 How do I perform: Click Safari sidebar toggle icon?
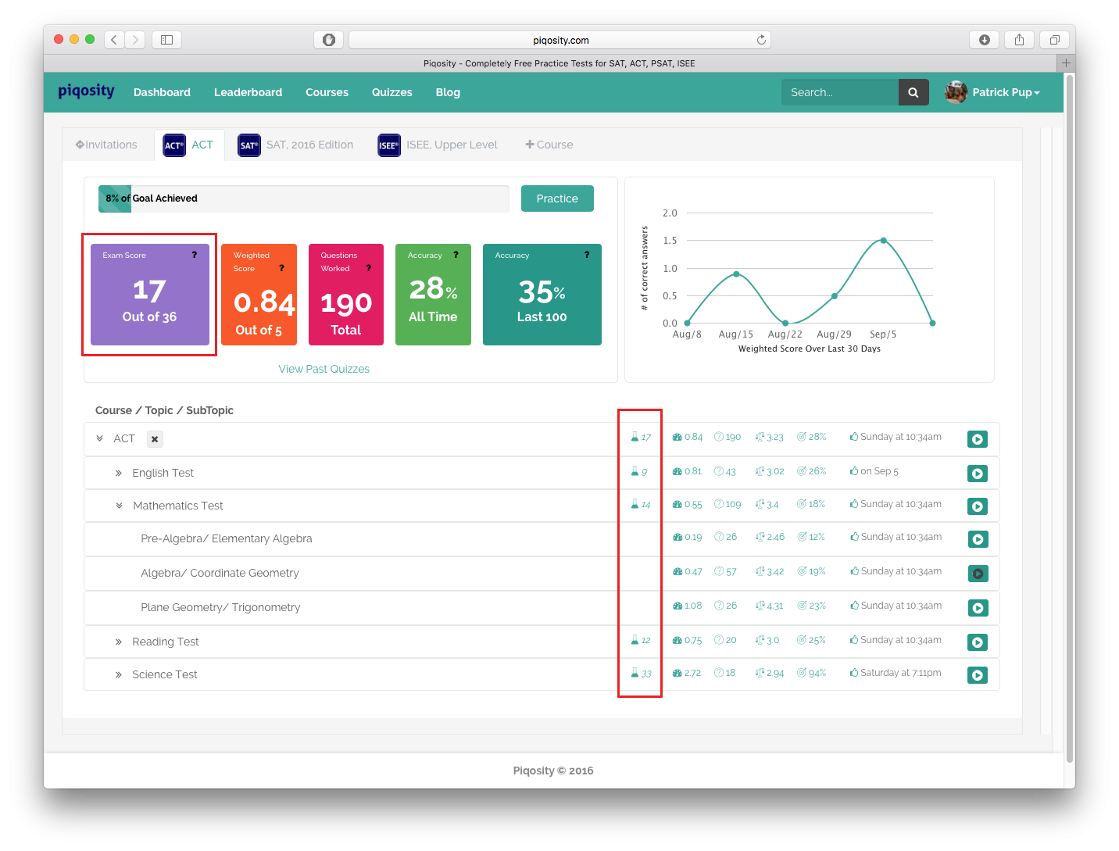166,40
